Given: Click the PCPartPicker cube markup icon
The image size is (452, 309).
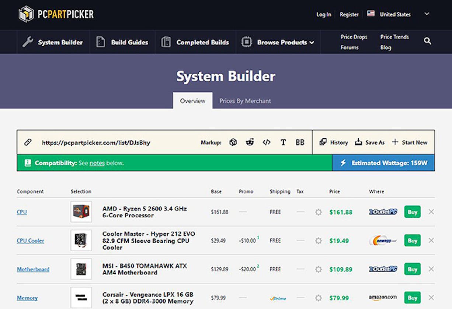Looking at the screenshot, I should tap(233, 142).
